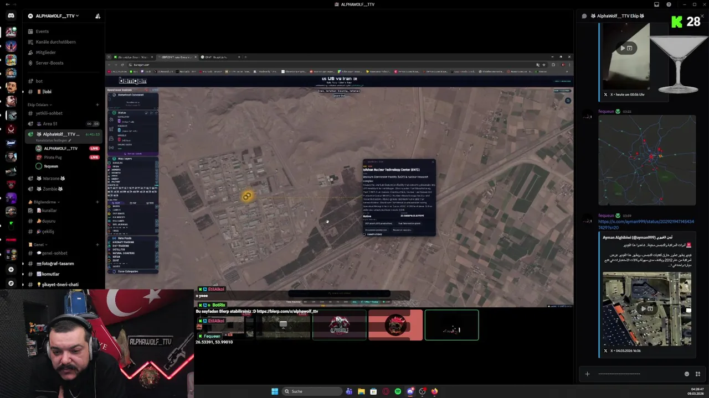Select the AlphaWolf logo stream tile with green border
Screen dimensions: 709x398
(x=339, y=325)
